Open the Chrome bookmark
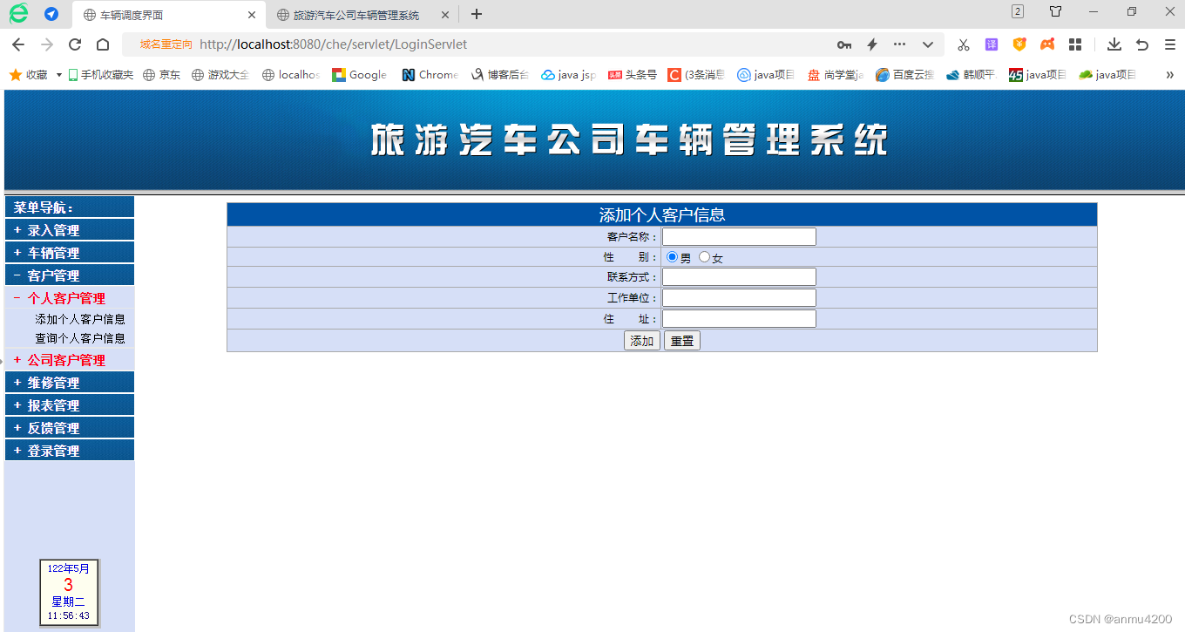1185x632 pixels. [x=430, y=75]
